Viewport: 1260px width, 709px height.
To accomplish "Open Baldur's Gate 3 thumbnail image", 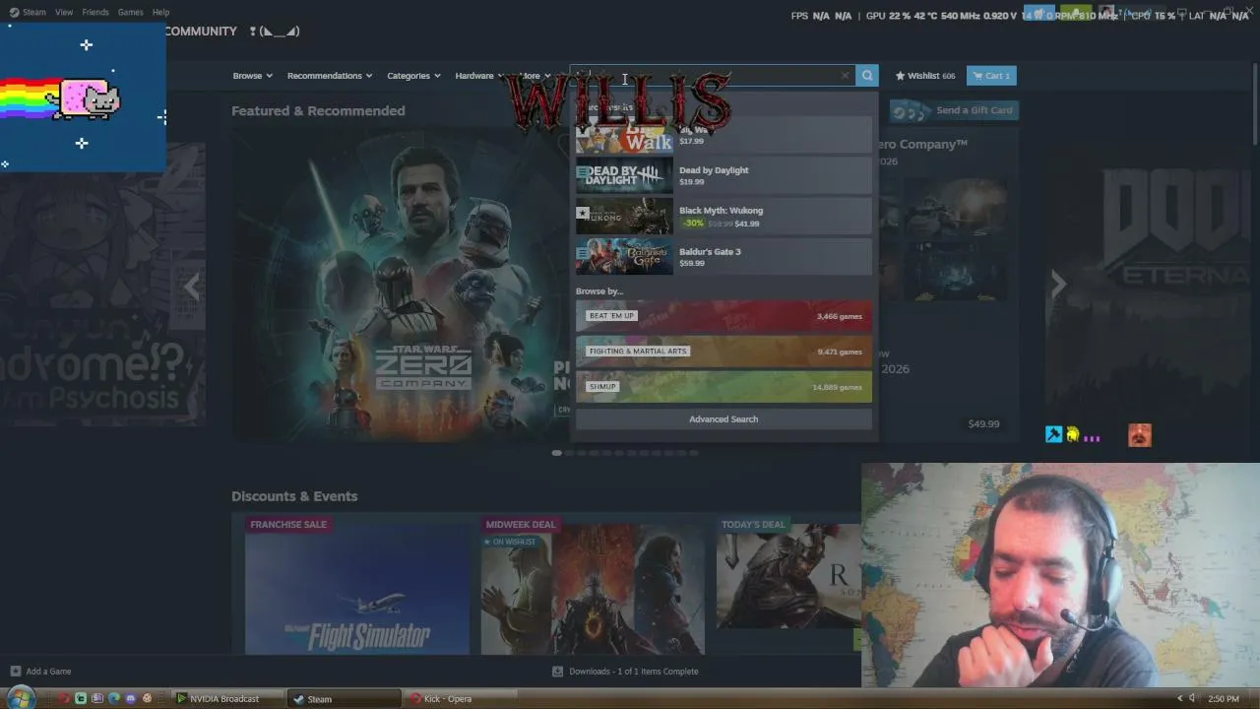I will pyautogui.click(x=624, y=257).
